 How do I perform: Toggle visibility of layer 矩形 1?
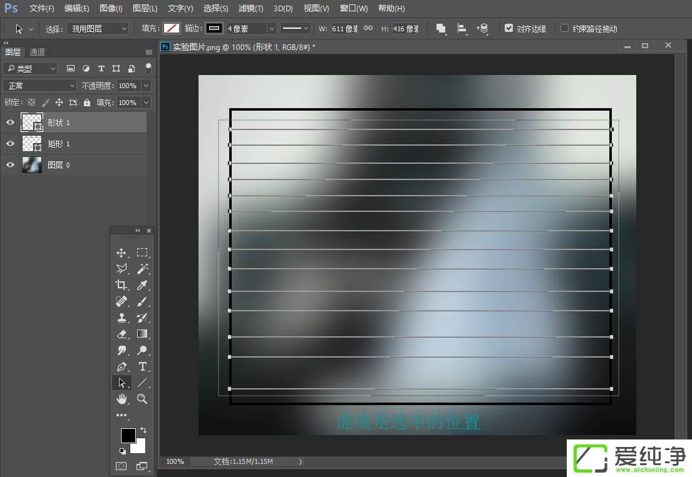tap(9, 143)
